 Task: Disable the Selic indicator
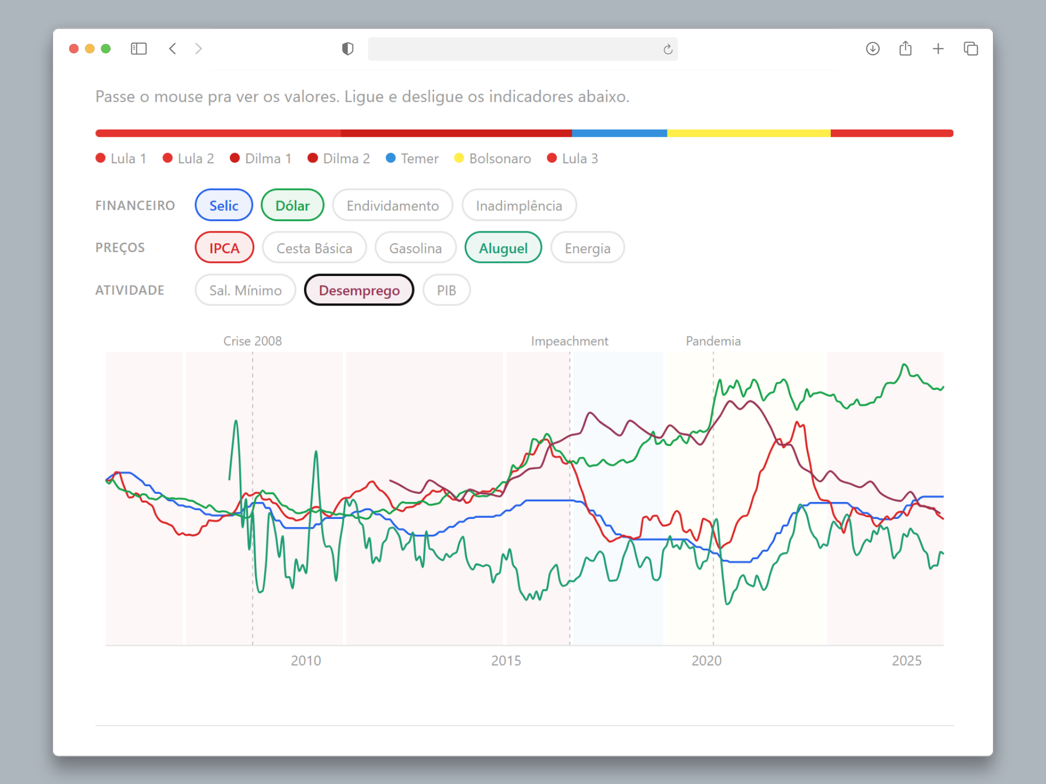point(223,205)
